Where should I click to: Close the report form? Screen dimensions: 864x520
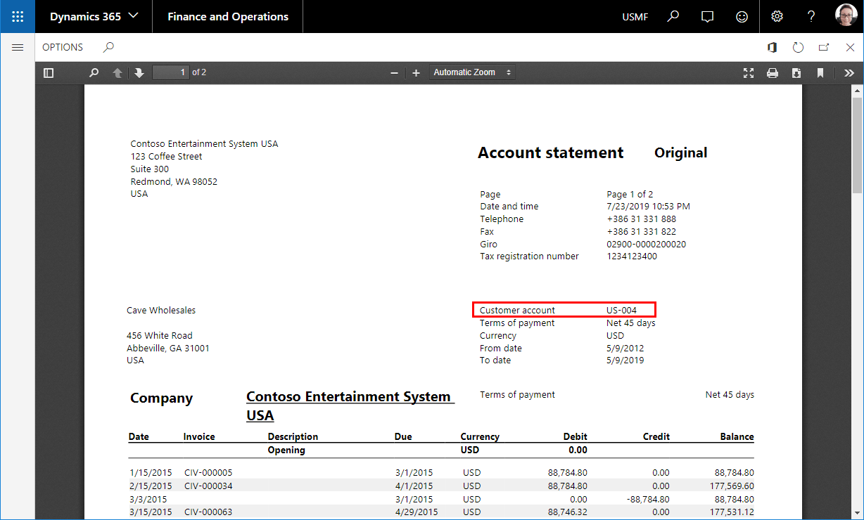click(x=850, y=47)
